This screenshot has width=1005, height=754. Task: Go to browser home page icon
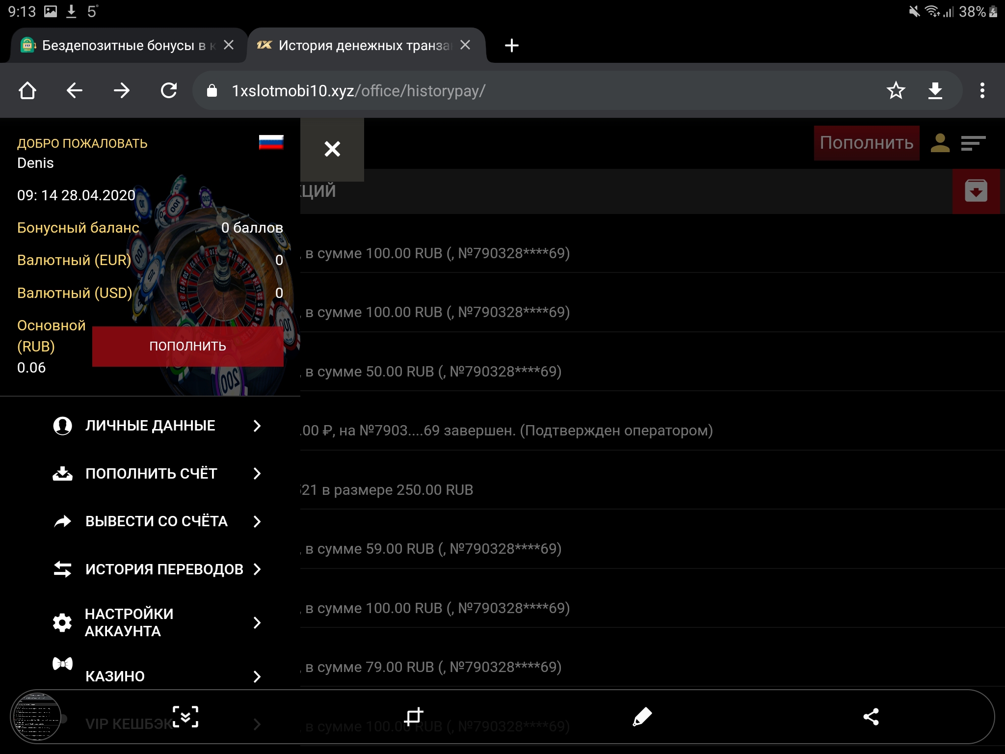[27, 91]
